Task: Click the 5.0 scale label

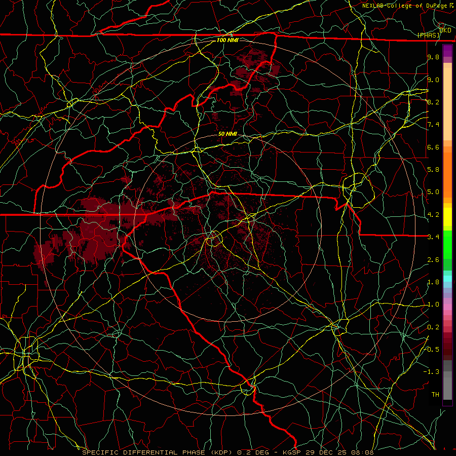Action: 433,192
